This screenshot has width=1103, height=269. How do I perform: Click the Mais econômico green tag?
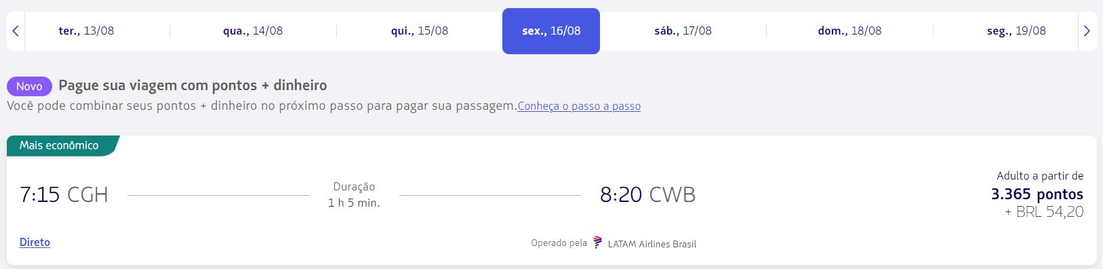[61, 146]
